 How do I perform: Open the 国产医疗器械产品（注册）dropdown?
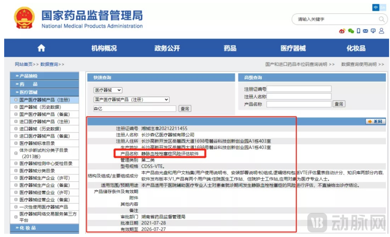pos(131,99)
